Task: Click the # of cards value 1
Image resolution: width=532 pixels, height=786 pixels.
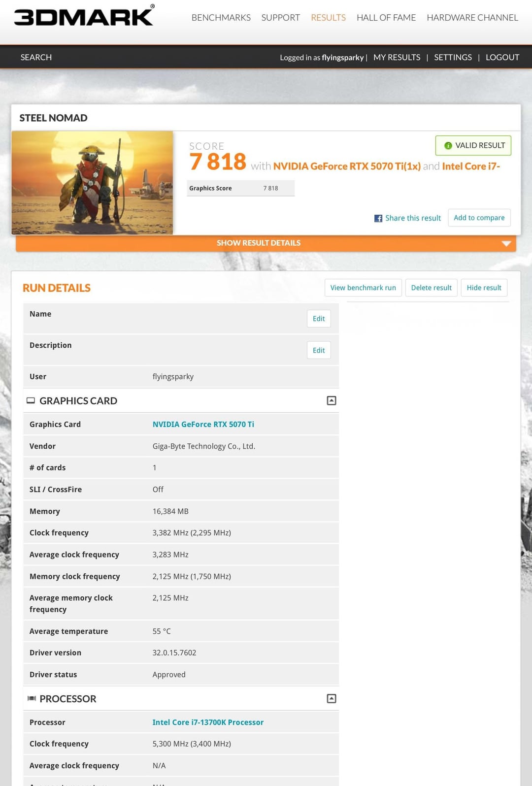Action: pos(155,468)
